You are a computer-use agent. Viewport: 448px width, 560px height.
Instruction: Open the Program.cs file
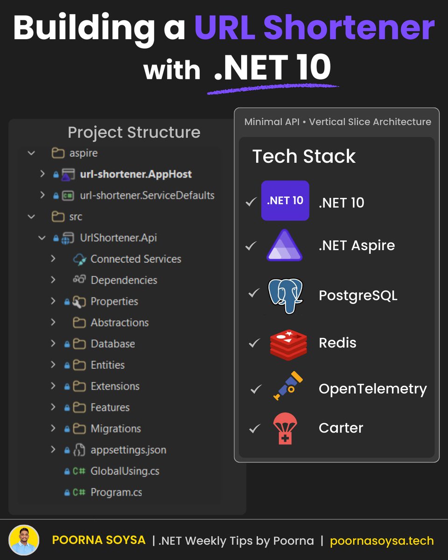coord(116,492)
